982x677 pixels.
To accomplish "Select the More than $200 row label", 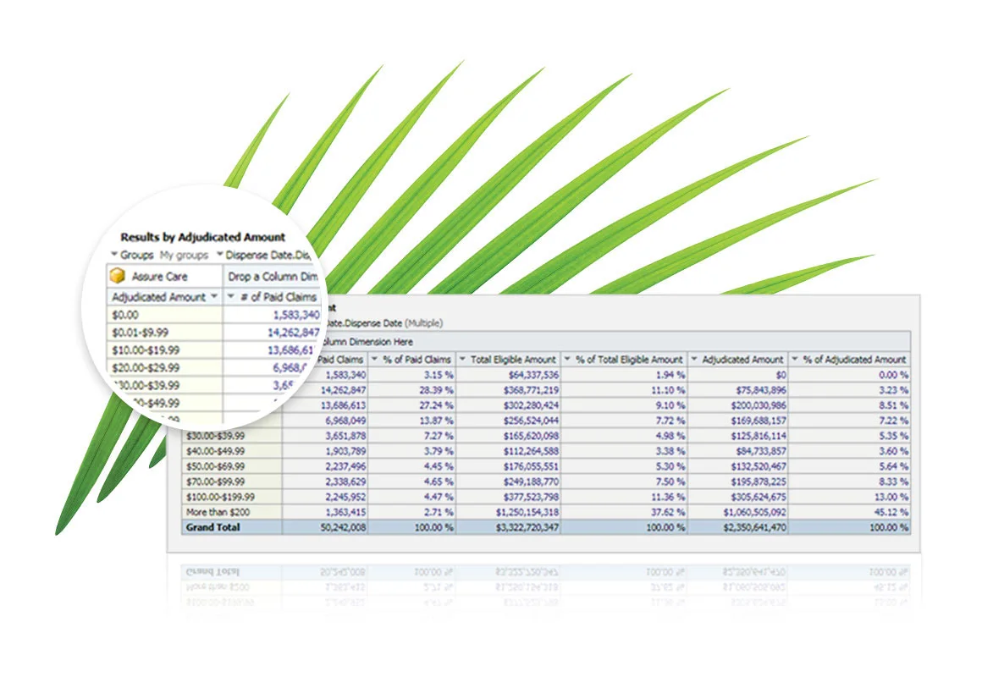I will point(218,512).
